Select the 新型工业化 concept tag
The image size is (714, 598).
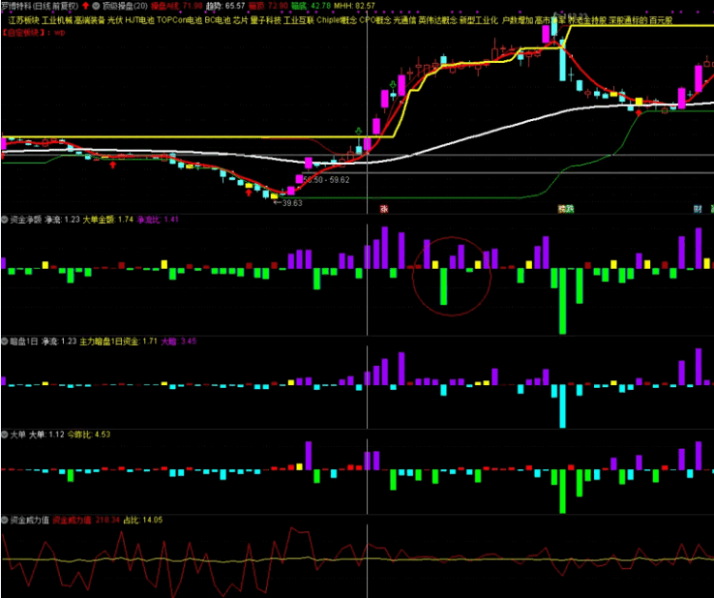479,20
